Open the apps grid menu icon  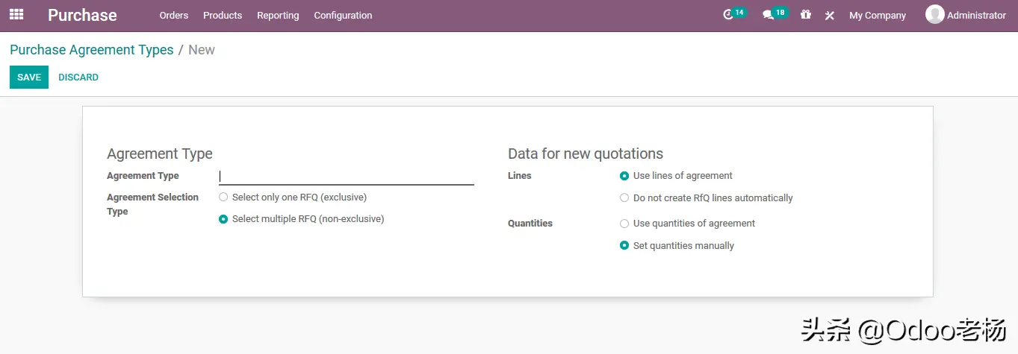(x=16, y=15)
